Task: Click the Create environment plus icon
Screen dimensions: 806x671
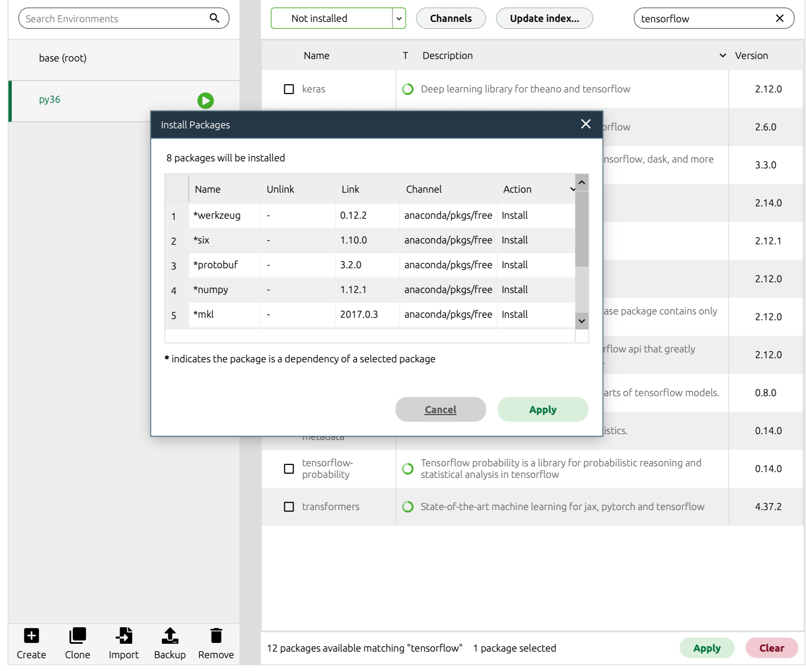Action: click(31, 636)
